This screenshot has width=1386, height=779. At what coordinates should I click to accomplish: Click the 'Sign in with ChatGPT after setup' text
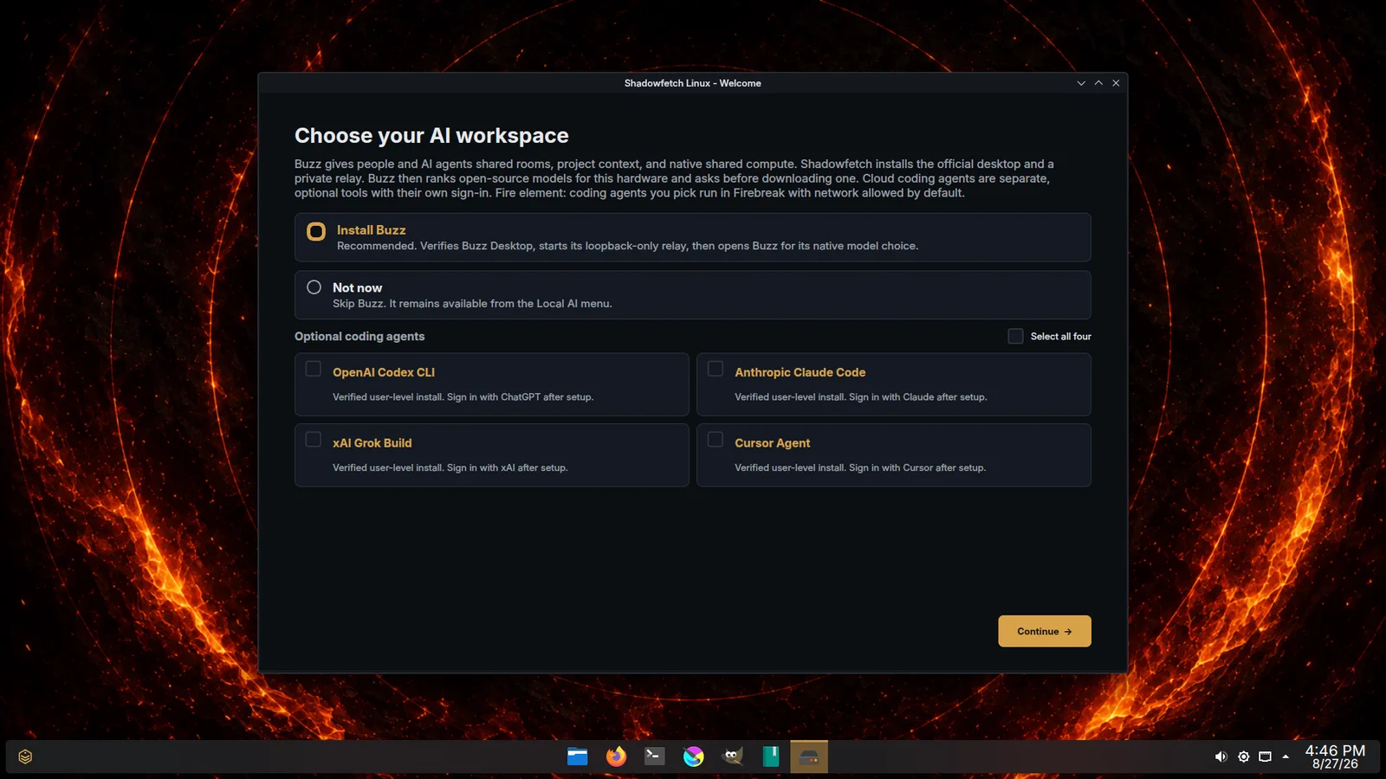(520, 397)
